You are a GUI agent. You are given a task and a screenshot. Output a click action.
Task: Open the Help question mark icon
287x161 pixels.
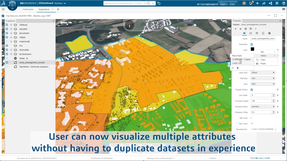point(283,3)
